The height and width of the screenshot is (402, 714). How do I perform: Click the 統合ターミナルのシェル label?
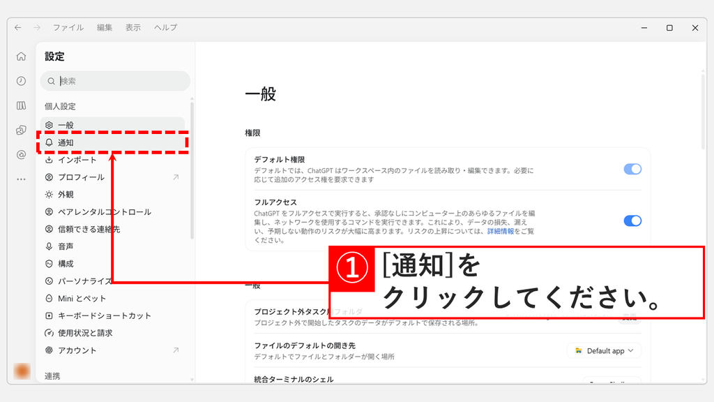294,379
